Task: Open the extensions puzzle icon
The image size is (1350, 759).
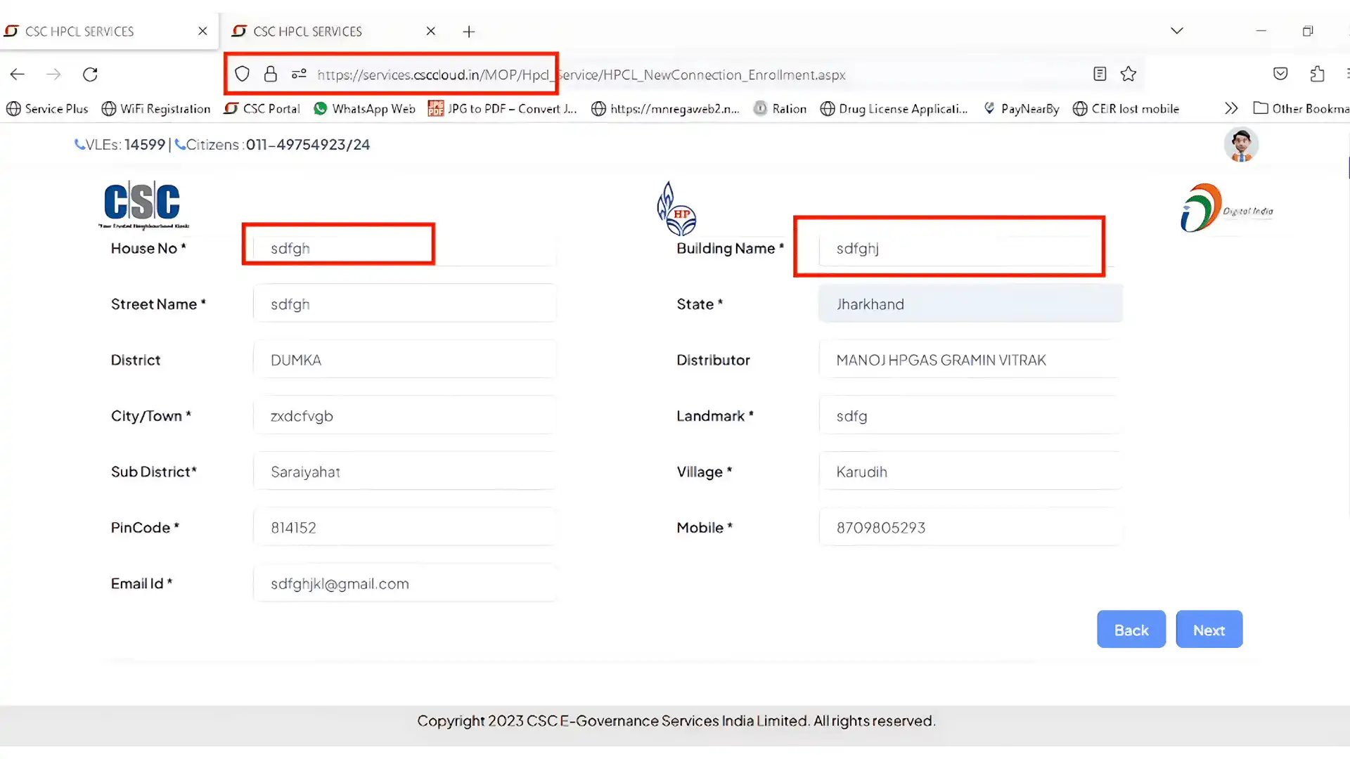Action: click(x=1317, y=74)
